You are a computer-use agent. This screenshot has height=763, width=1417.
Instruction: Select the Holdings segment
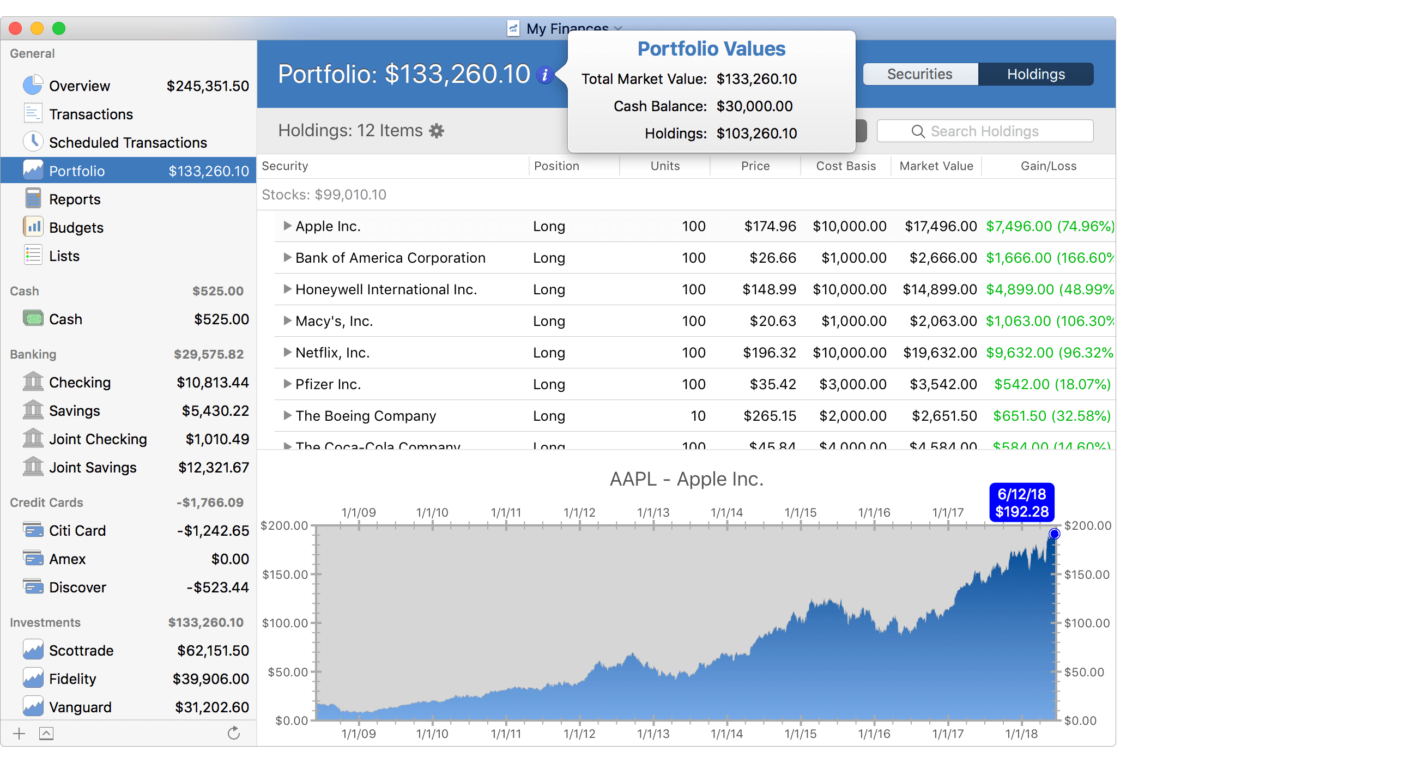(1035, 74)
